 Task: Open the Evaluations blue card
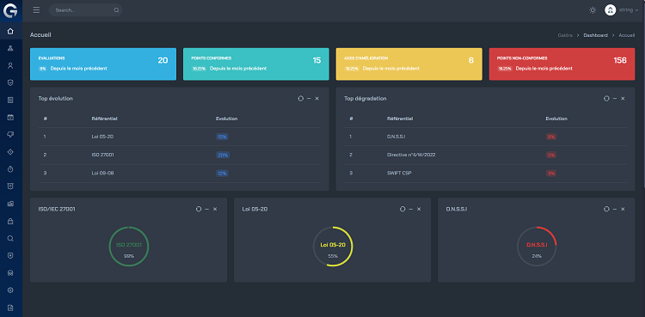[x=103, y=64]
